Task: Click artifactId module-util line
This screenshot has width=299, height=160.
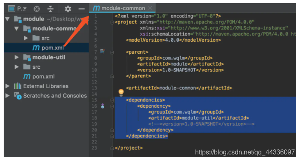Action: point(198,118)
